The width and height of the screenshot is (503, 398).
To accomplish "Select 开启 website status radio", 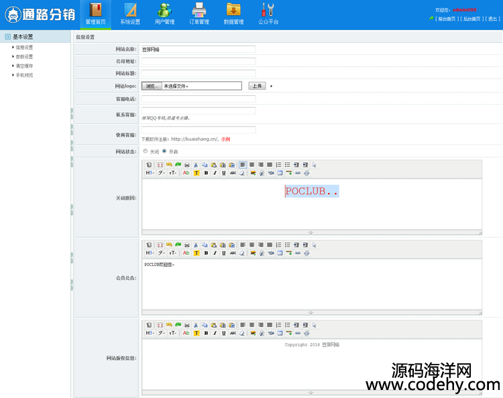I will (x=164, y=151).
